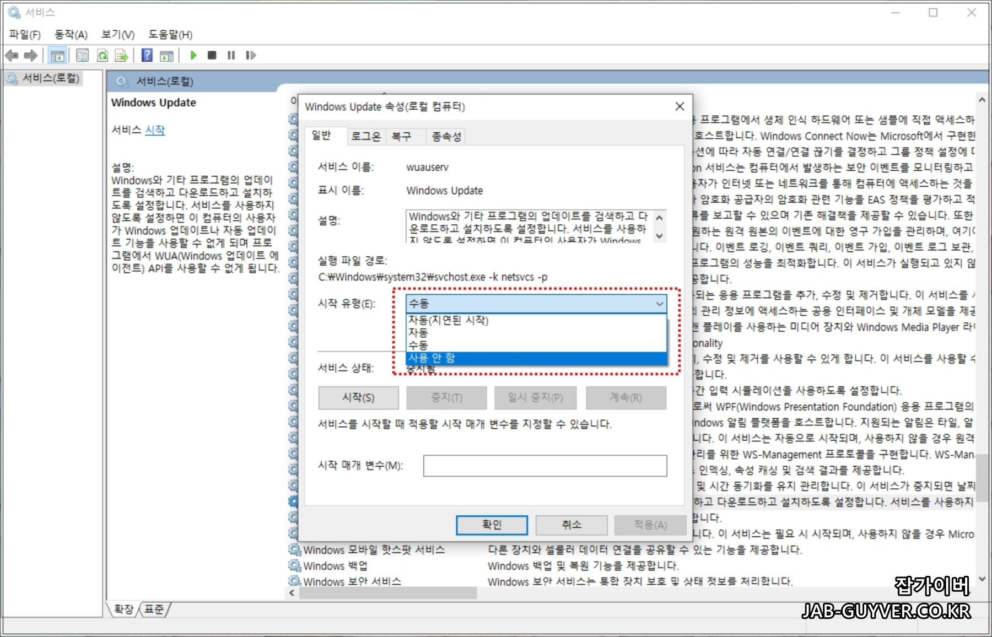Click the svchost.exe executable path text
The image size is (992, 637).
click(x=433, y=277)
